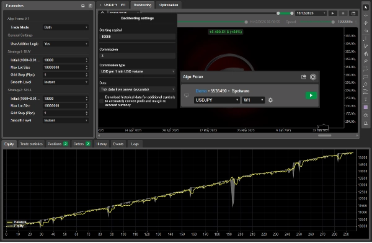Open the tick data source dropdown
The width and height of the screenshot is (372, 243).
pyautogui.click(x=138, y=89)
